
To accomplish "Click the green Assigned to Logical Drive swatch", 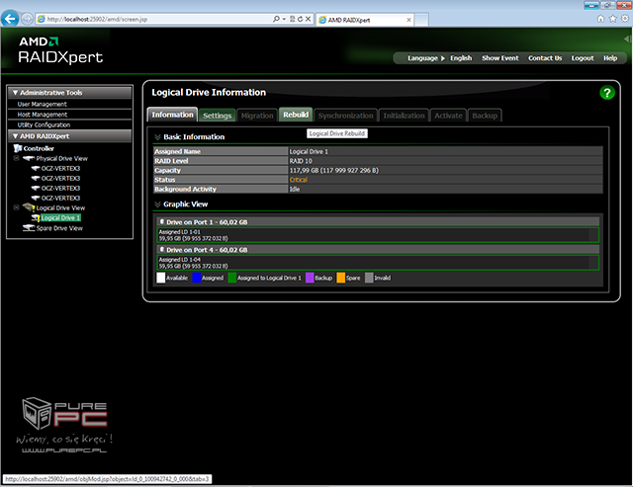I will (x=232, y=278).
